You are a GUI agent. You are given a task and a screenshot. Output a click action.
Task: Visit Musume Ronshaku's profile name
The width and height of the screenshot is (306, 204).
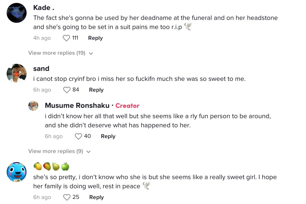tap(77, 105)
